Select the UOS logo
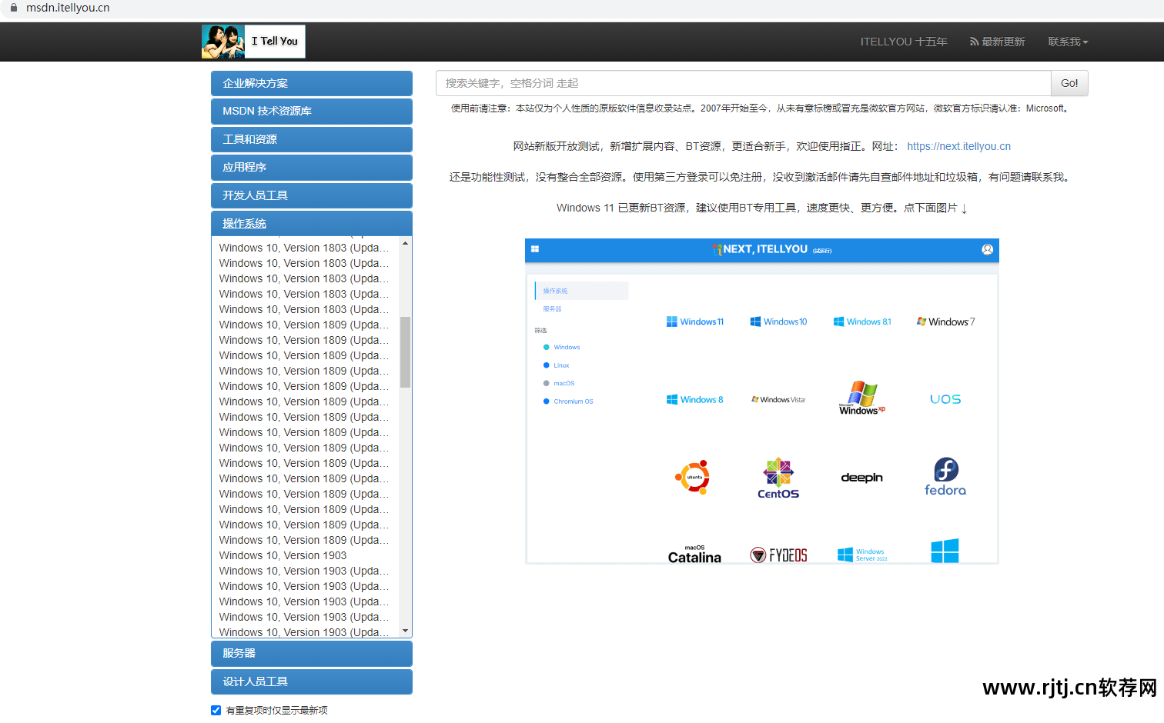 (x=945, y=399)
